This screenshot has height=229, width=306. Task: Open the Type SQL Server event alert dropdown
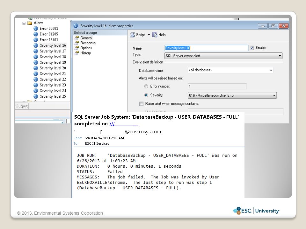[x=223, y=56]
